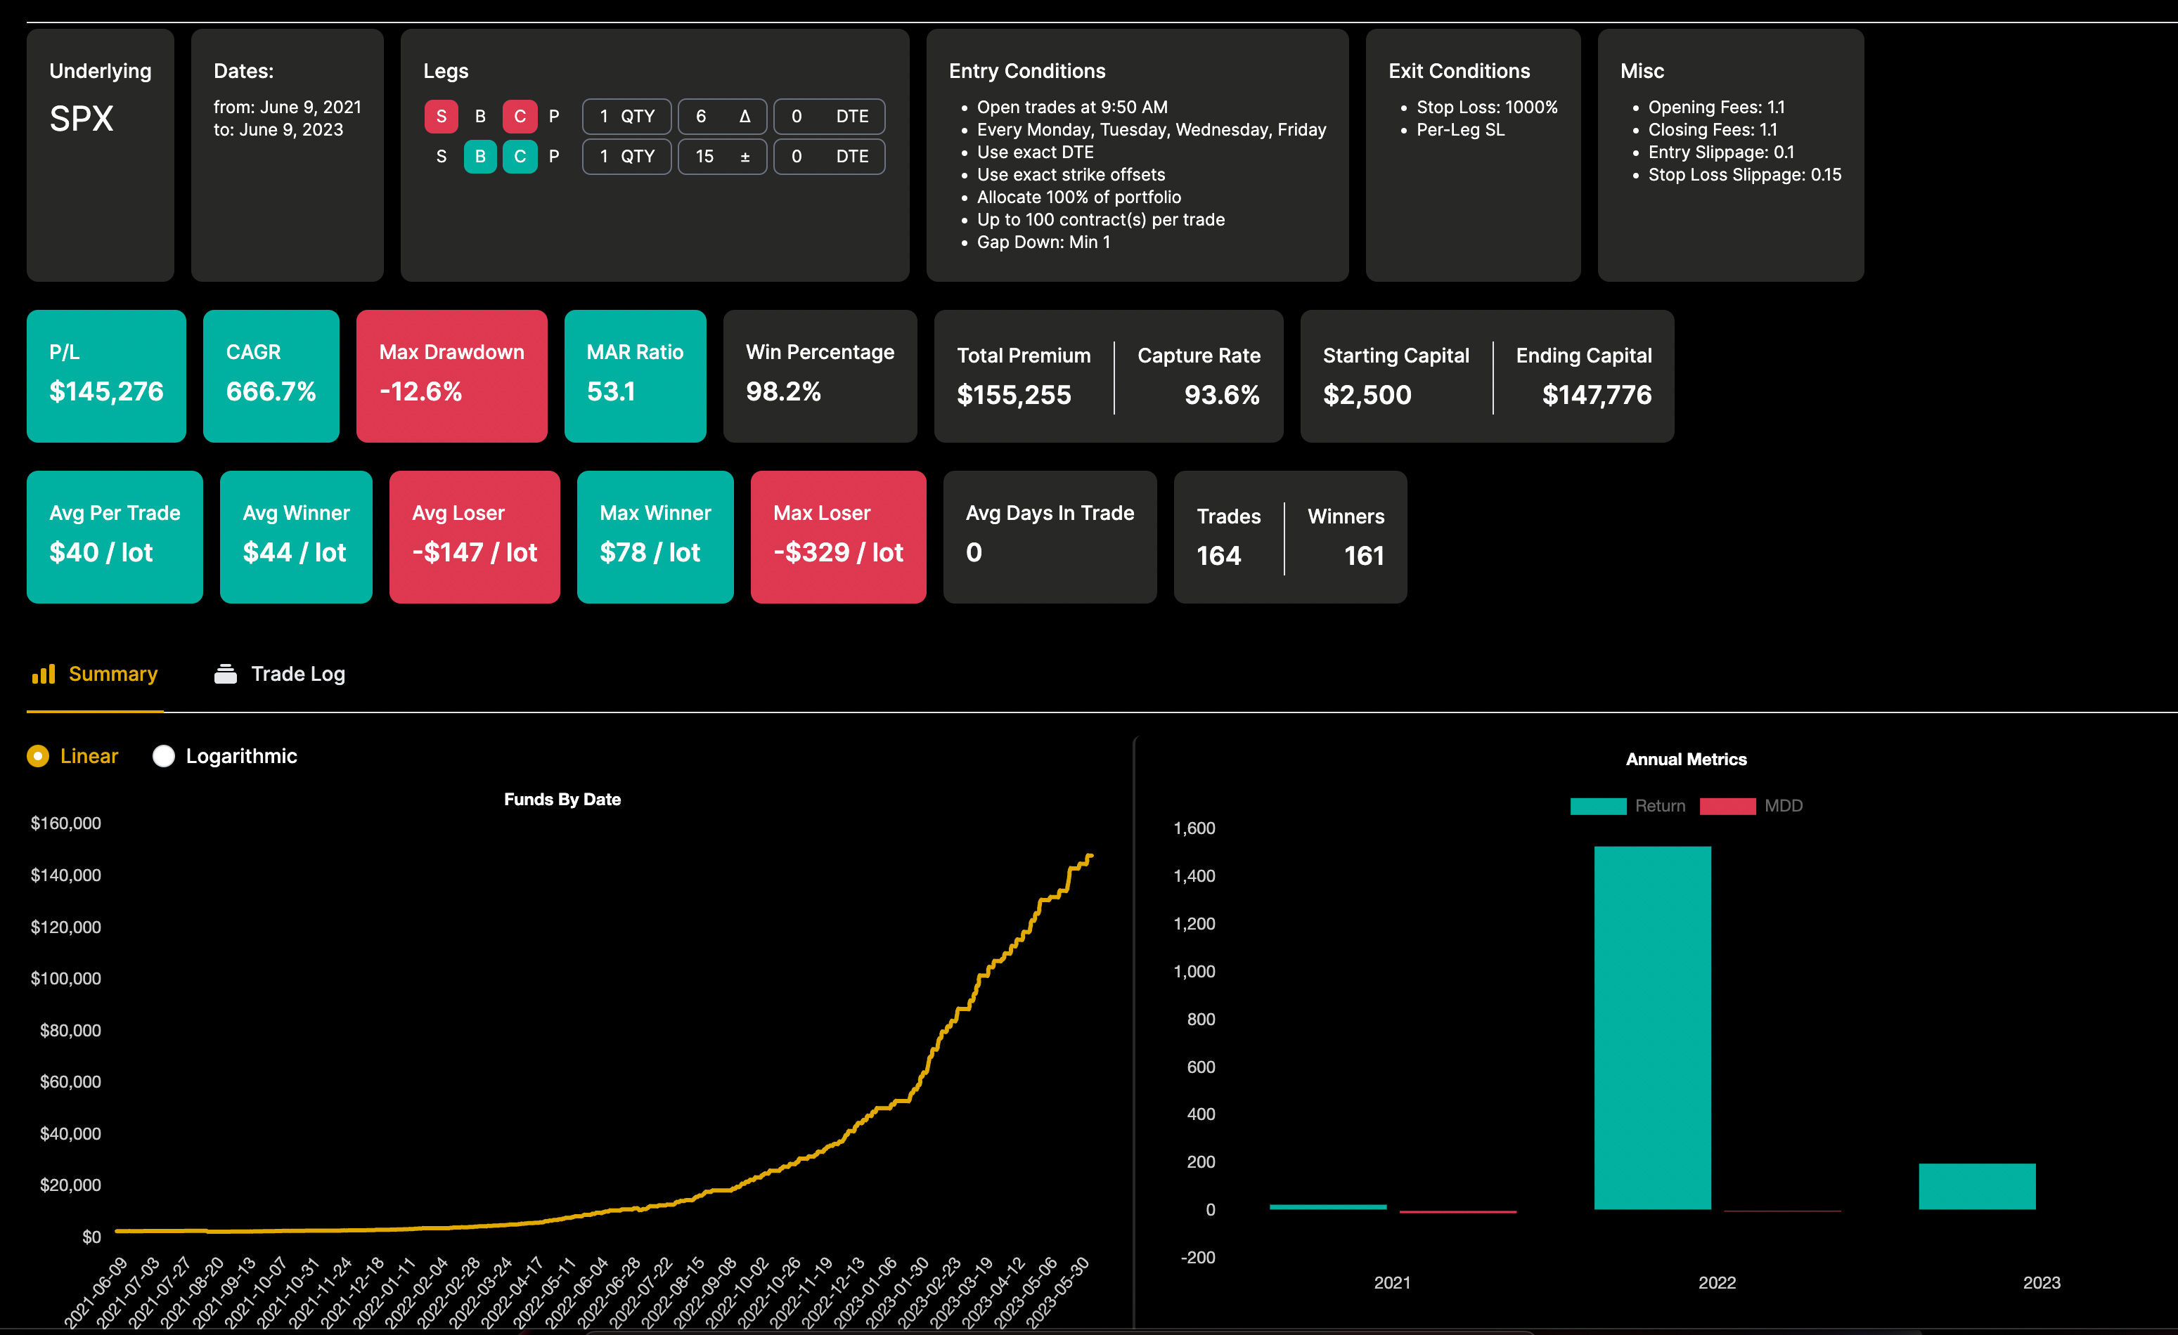
Task: Open the Trade Log tab
Action: [298, 673]
